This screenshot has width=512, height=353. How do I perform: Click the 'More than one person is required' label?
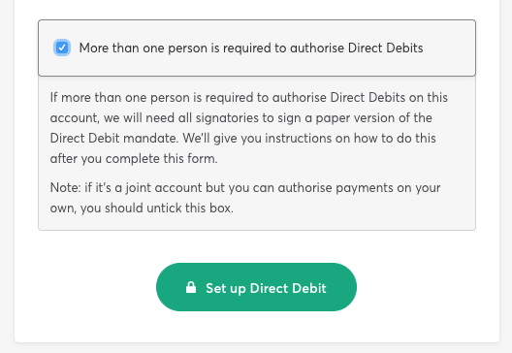[251, 48]
